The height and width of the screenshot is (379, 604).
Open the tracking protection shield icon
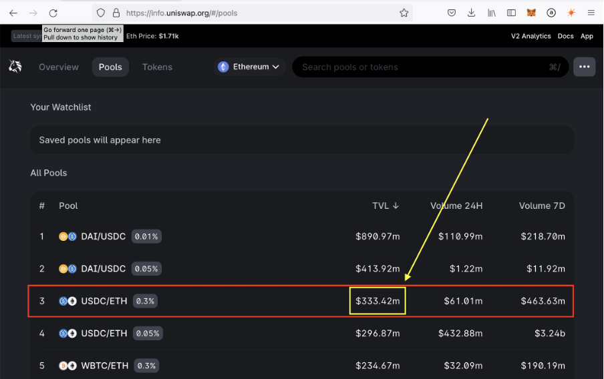click(100, 13)
